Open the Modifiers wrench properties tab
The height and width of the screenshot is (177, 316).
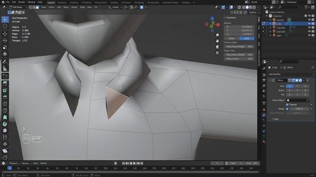264,115
